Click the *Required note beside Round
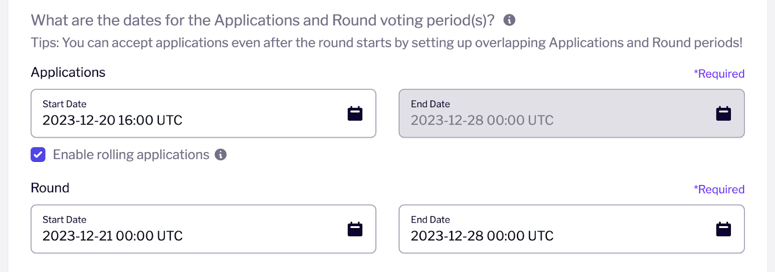Viewport: 775px width, 272px height. 719,189
